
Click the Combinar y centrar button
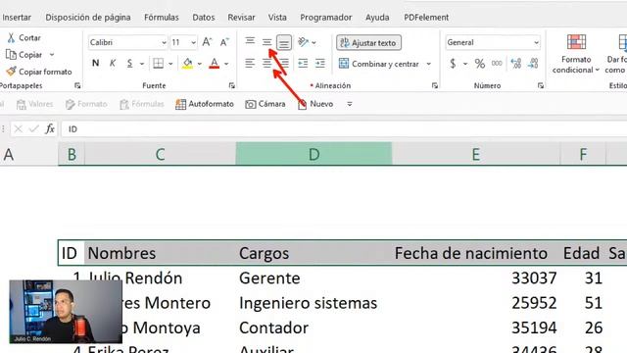[379, 64]
